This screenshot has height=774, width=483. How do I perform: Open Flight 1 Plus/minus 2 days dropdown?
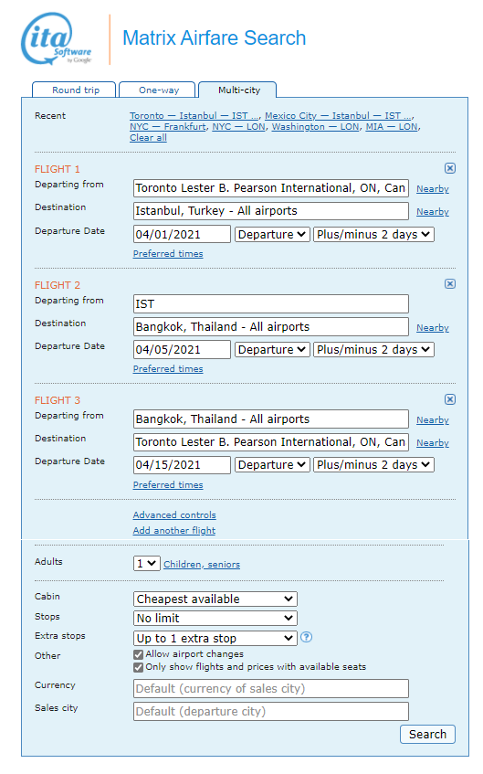tap(373, 235)
